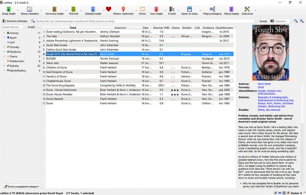Screen dimensions: 306x195
Task: Sort by the Rozmiar (MB) column header
Action: pos(161,28)
